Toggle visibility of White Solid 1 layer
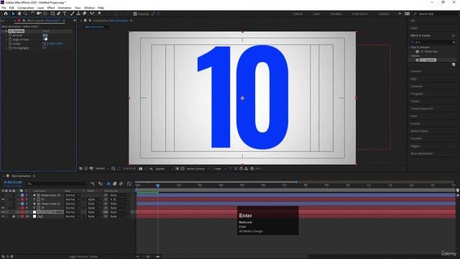 pyautogui.click(x=3, y=212)
